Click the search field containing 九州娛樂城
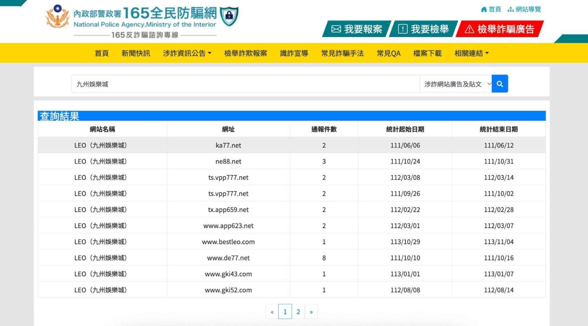 click(x=245, y=84)
